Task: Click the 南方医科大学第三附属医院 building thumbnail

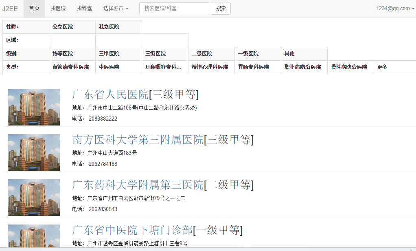Action: pyautogui.click(x=34, y=152)
